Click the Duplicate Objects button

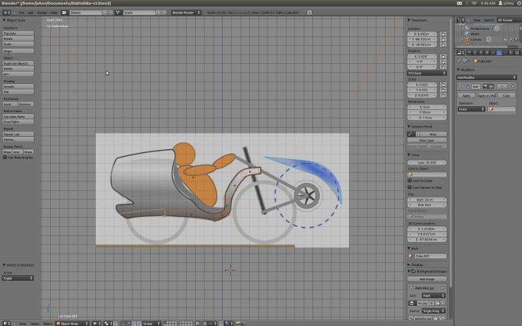click(18, 63)
